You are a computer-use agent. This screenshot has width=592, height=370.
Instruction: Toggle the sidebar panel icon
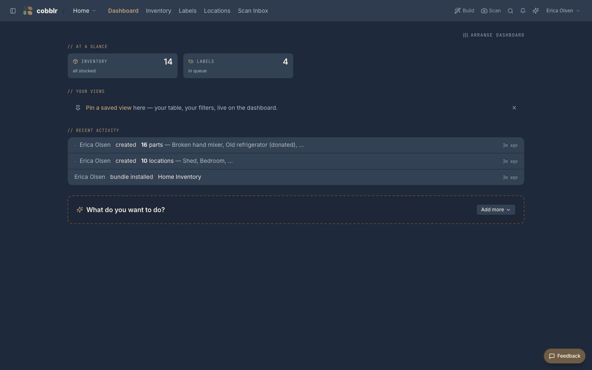pos(13,11)
